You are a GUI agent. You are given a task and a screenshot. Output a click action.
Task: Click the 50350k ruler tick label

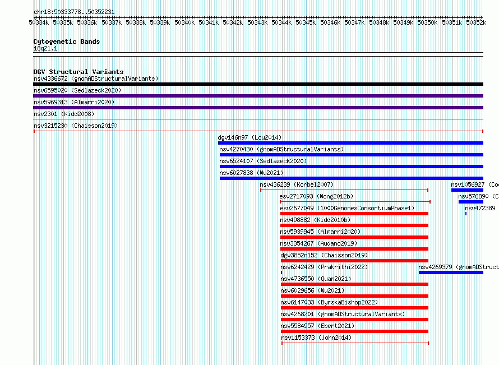coord(427,22)
